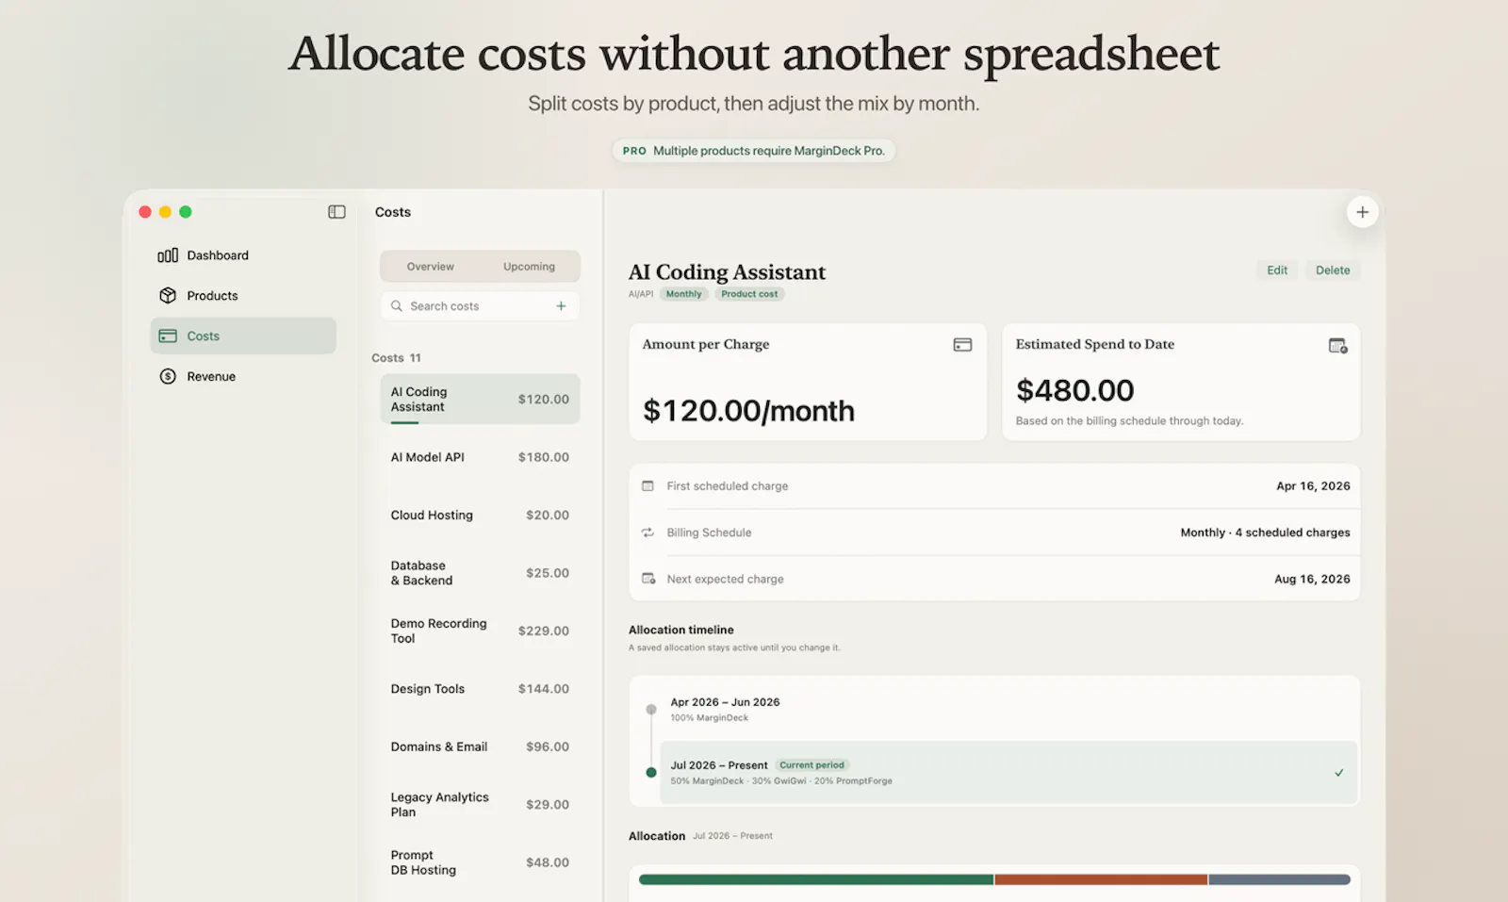Viewport: 1508px width, 902px height.
Task: Select the Jul 2026 – Present allocation period
Action: click(x=1008, y=773)
